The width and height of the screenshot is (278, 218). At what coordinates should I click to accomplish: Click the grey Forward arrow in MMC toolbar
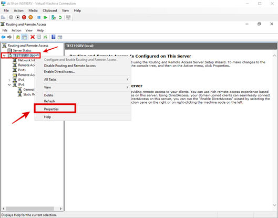tap(9, 37)
